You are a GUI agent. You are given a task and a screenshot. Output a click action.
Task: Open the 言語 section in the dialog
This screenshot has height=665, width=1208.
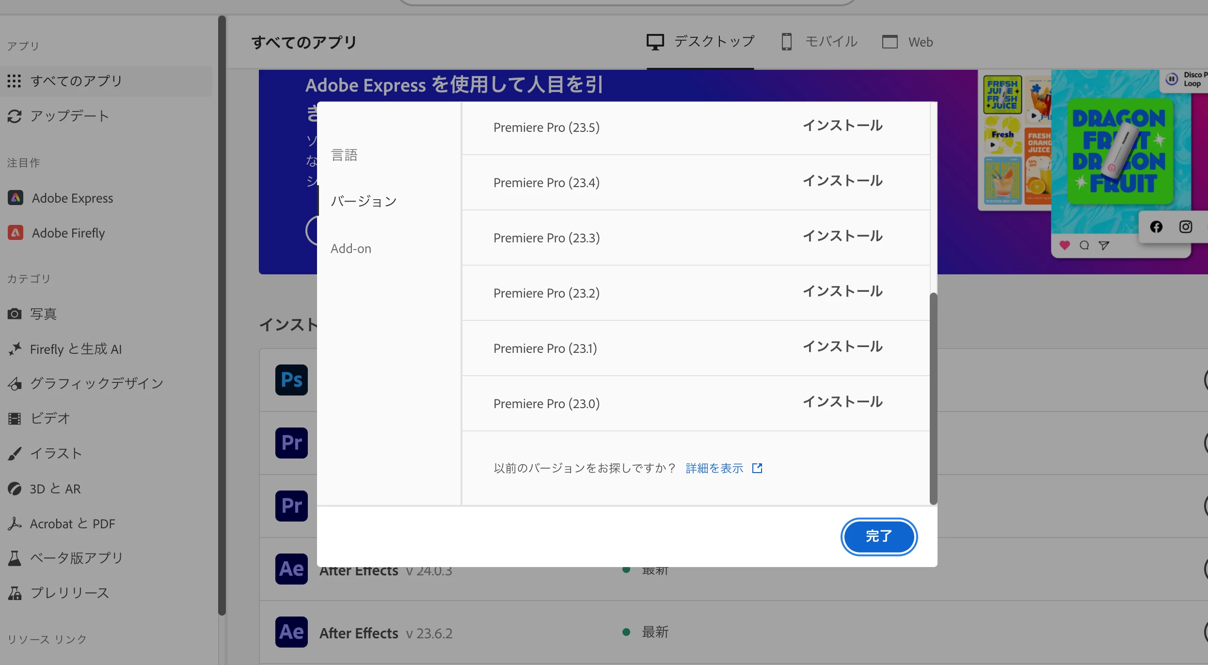tap(344, 155)
